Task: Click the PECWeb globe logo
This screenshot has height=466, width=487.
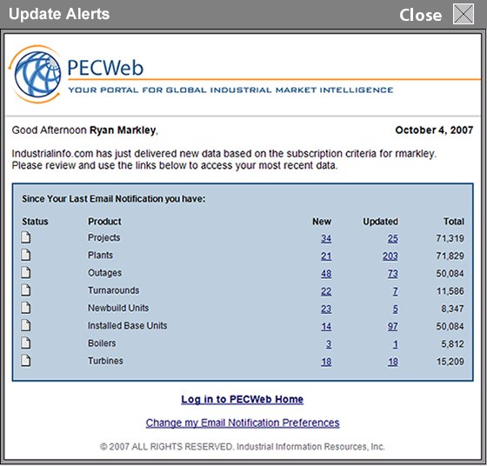Action: click(x=35, y=74)
